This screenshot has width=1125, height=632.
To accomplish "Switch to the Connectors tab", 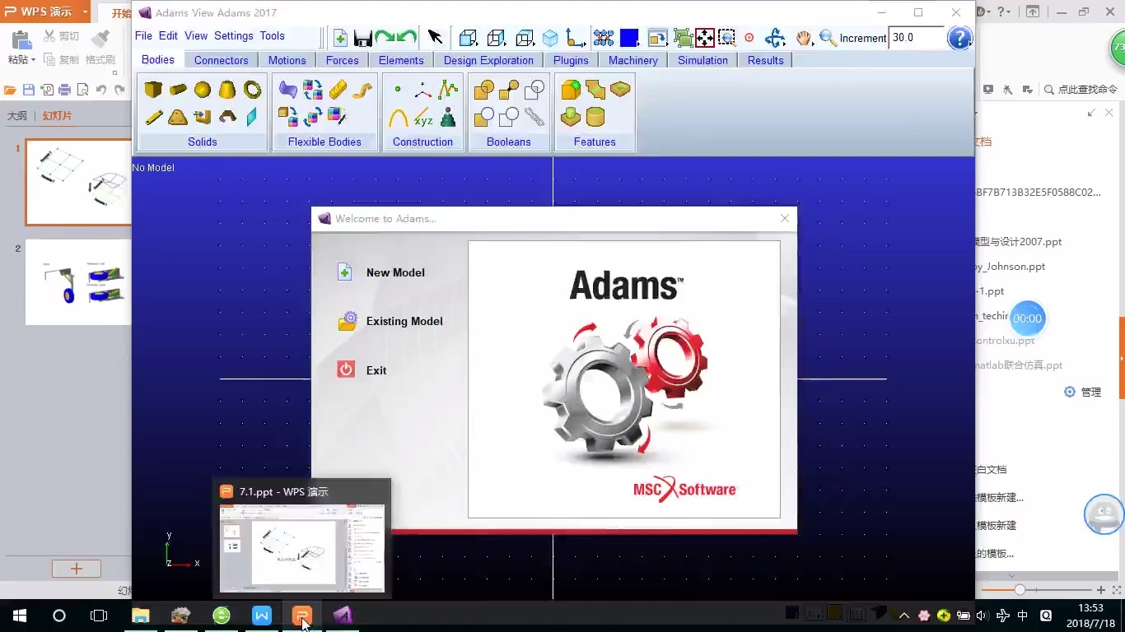I will click(221, 60).
